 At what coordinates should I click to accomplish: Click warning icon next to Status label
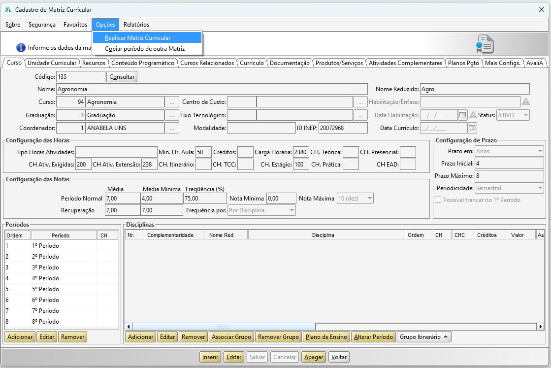[473, 115]
